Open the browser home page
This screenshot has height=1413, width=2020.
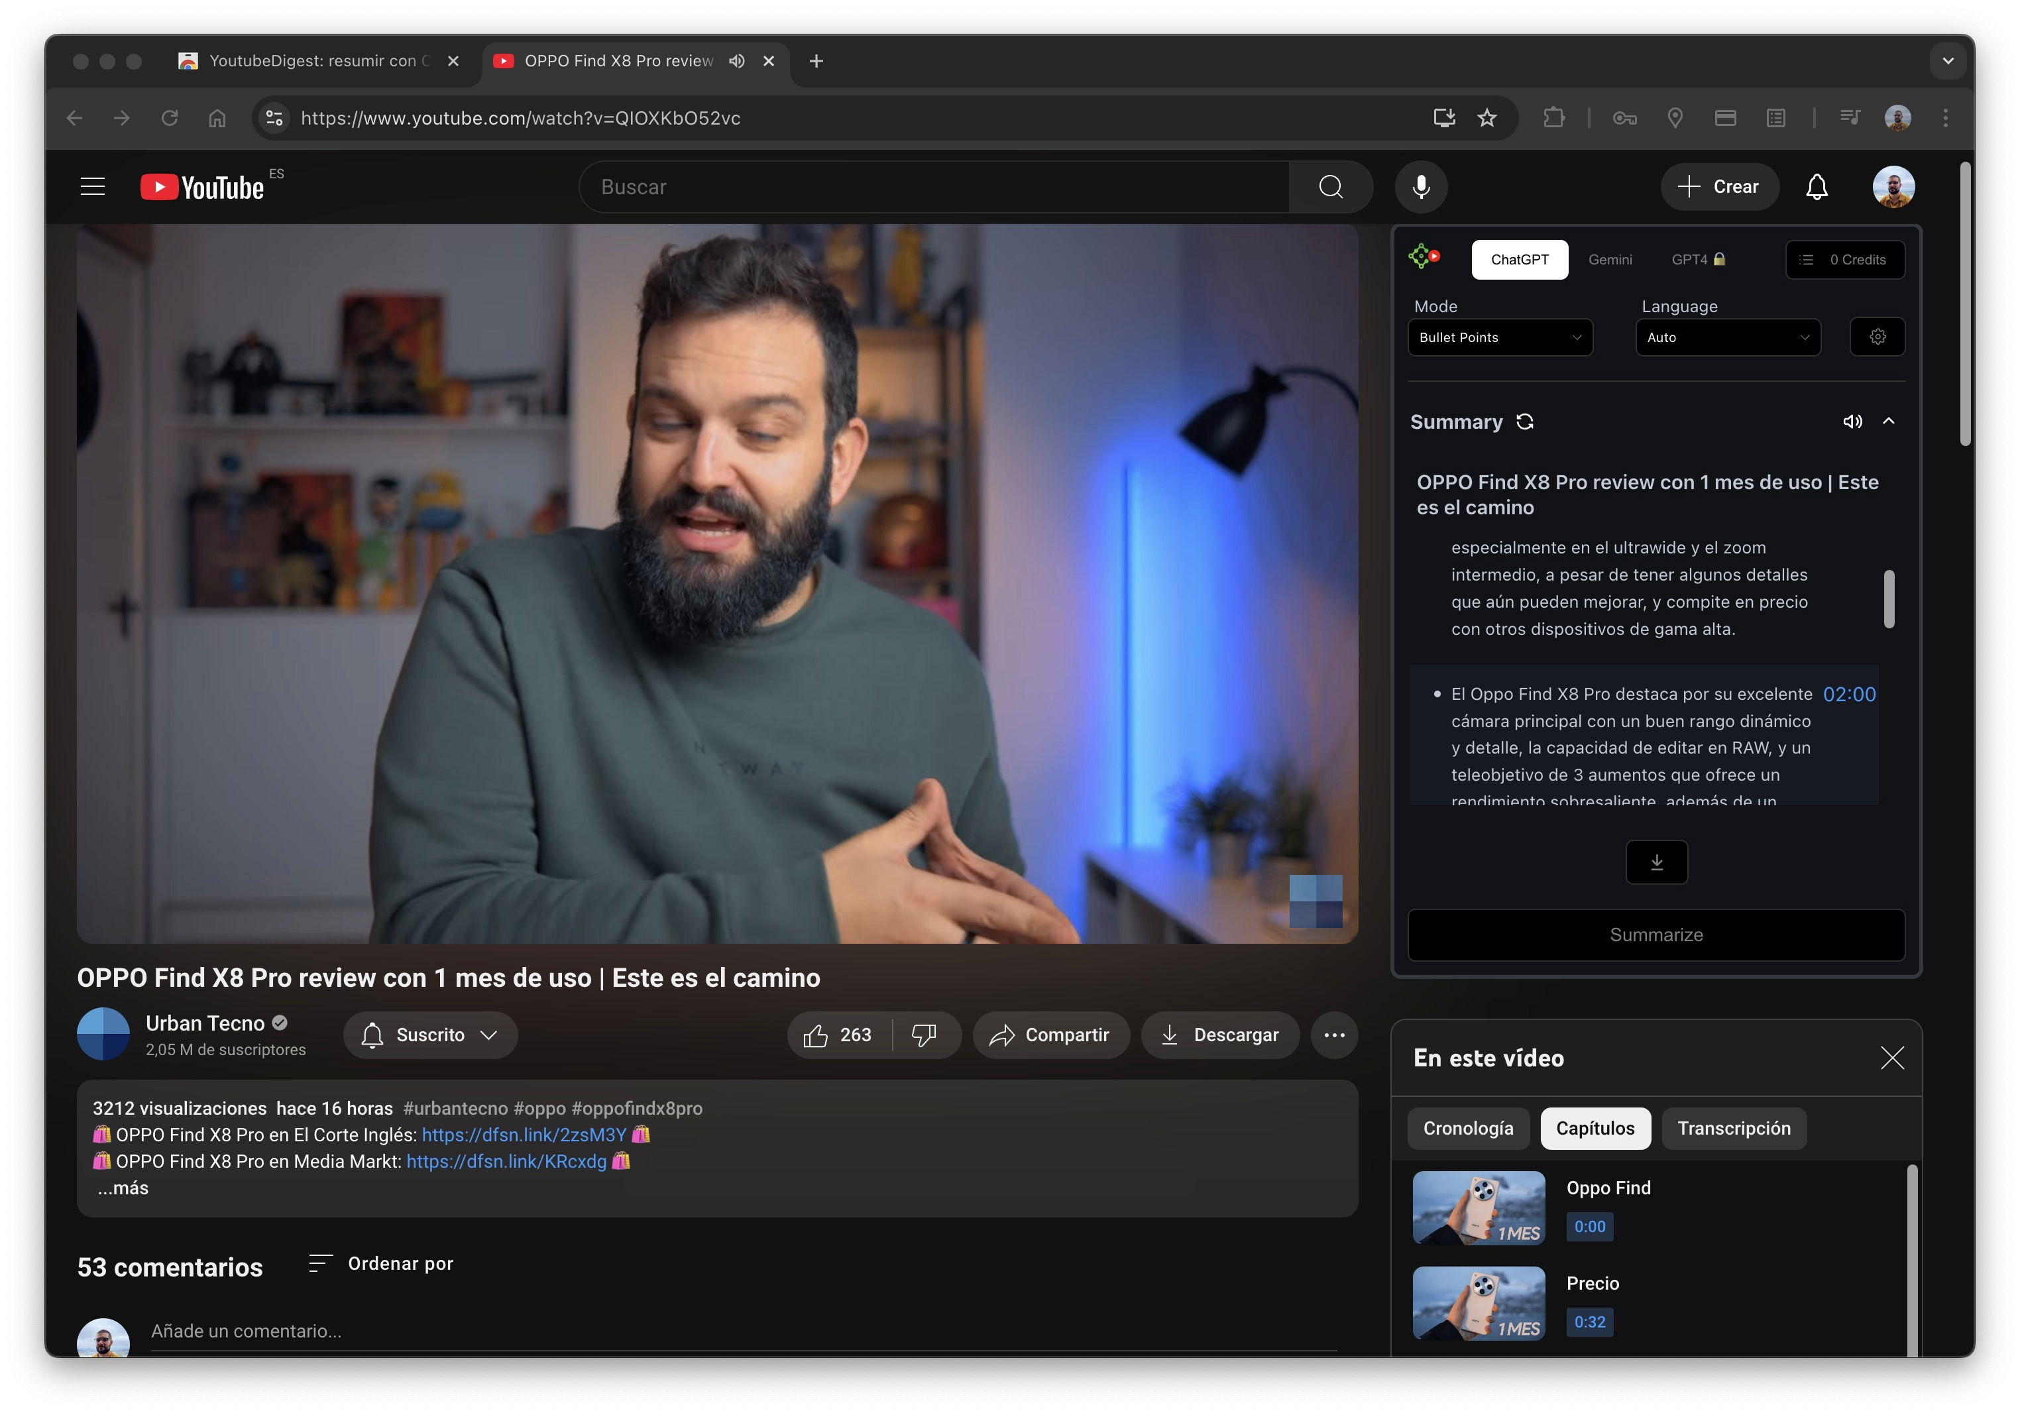point(217,118)
